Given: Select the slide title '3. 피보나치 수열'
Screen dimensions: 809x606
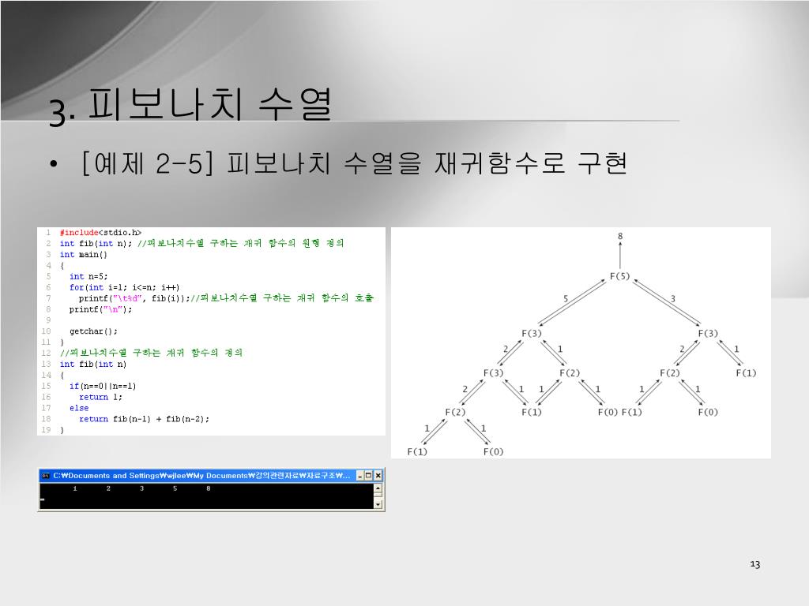Looking at the screenshot, I should [x=190, y=106].
